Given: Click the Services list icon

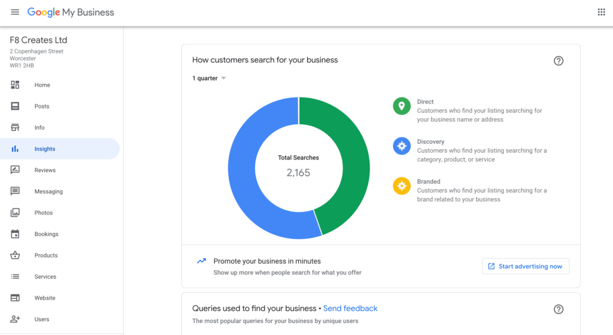Looking at the screenshot, I should 15,276.
